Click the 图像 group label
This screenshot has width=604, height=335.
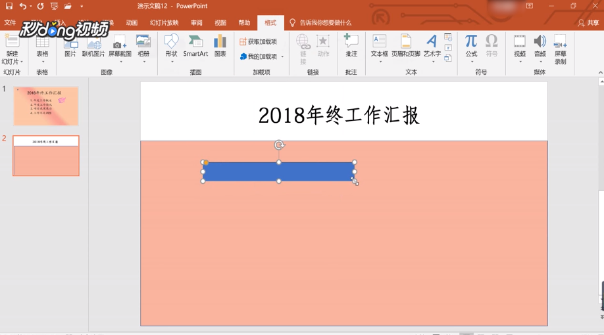pos(107,72)
